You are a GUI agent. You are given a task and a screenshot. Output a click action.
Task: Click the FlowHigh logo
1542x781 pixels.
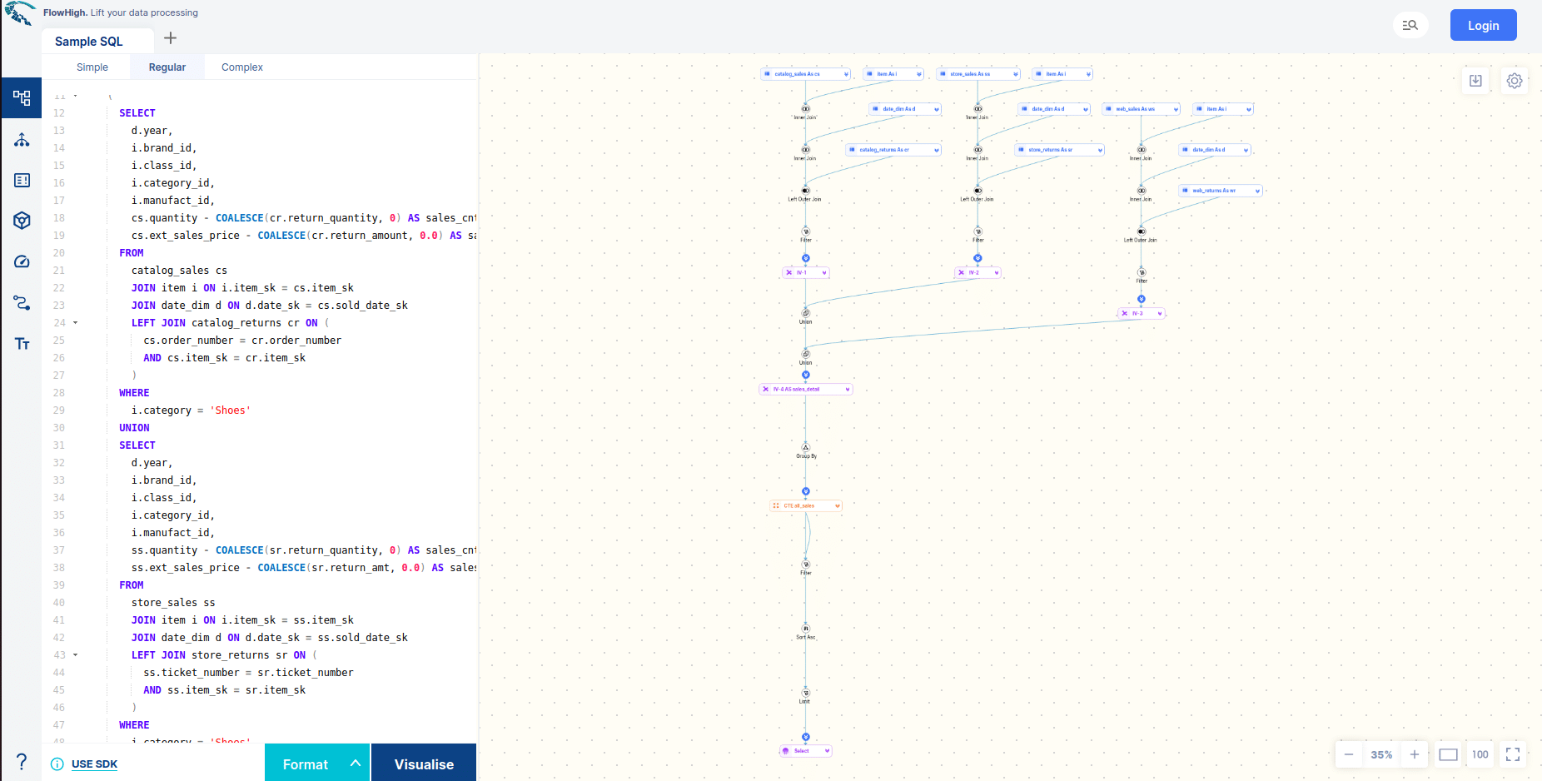[20, 13]
